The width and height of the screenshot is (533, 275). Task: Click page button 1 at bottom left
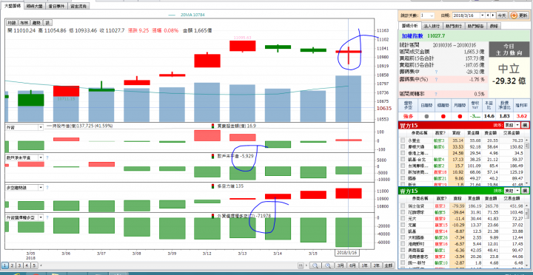(5, 265)
